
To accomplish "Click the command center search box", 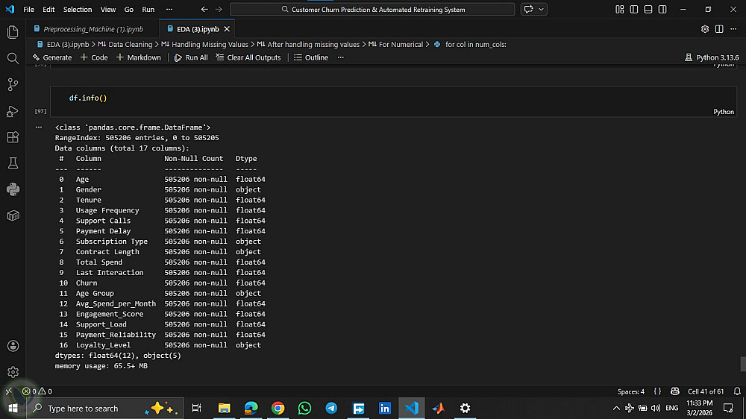I will click(372, 10).
